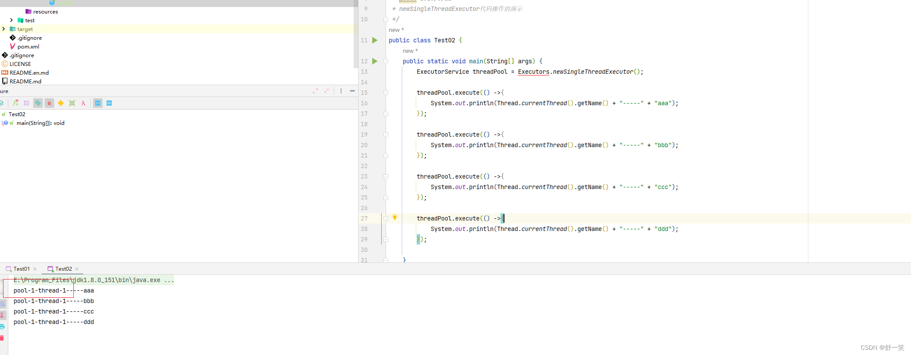Collapse all nodes in Structure panel
Viewport: 911px width, 355px height.
tap(327, 91)
